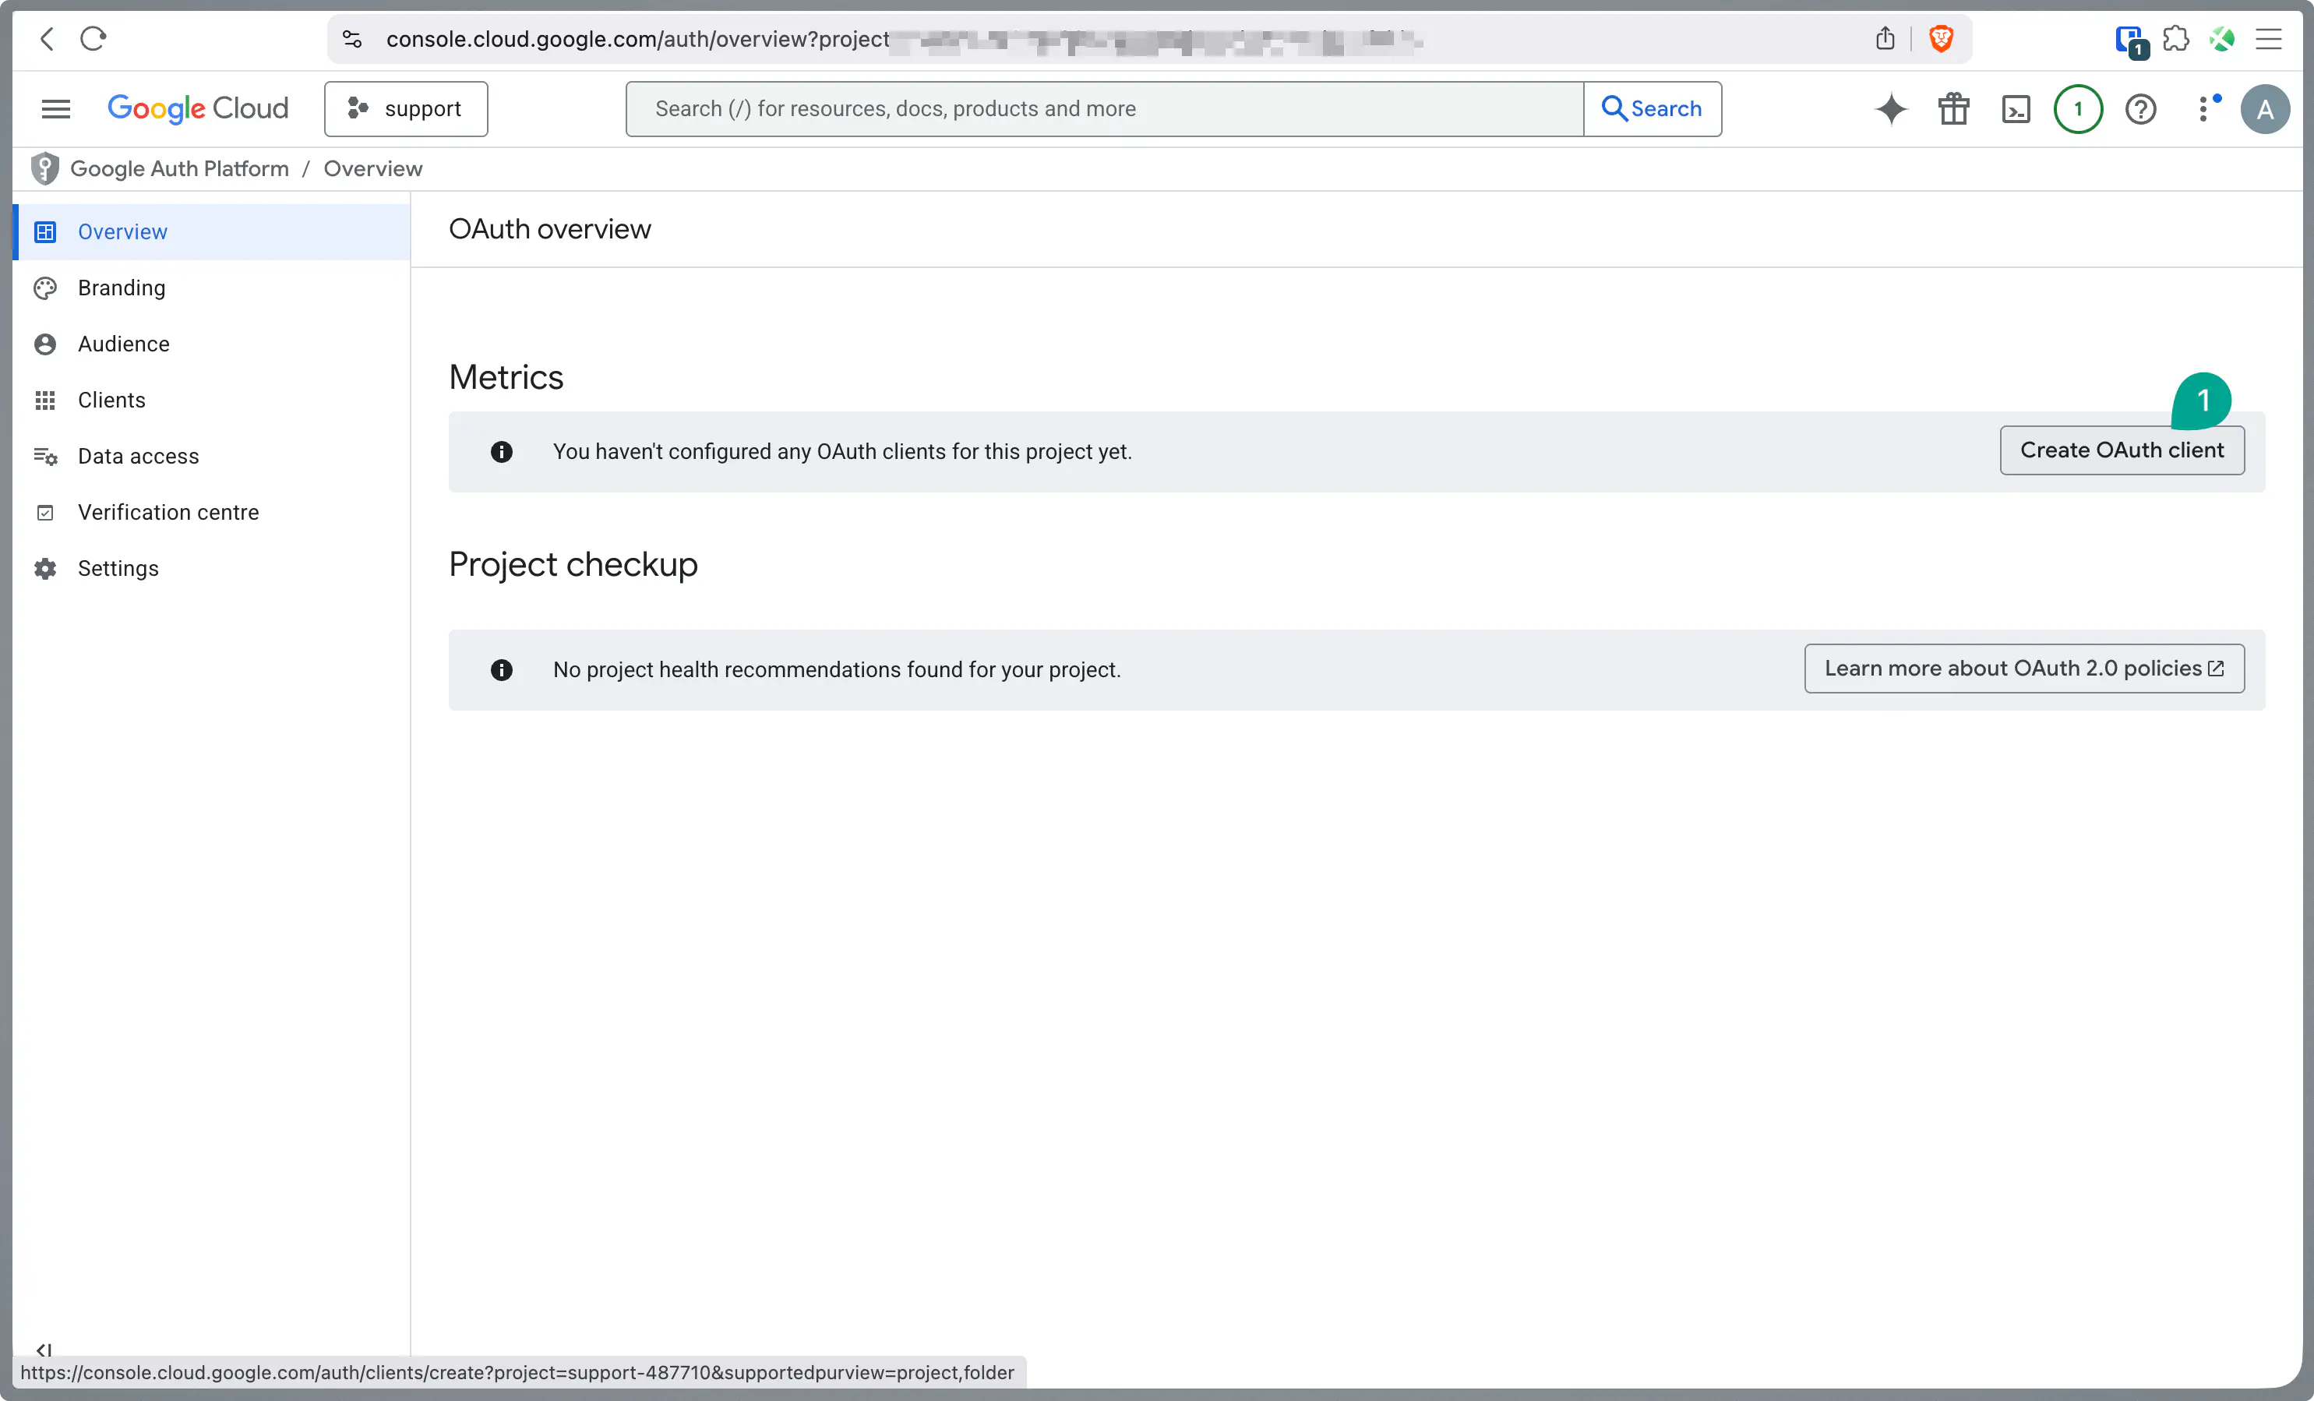The width and height of the screenshot is (2314, 1401).
Task: Click the Create OAuth client button
Action: pos(2122,450)
